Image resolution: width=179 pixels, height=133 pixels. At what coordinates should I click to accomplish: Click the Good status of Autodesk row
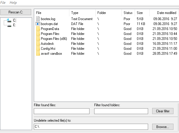pyautogui.click(x=127, y=44)
